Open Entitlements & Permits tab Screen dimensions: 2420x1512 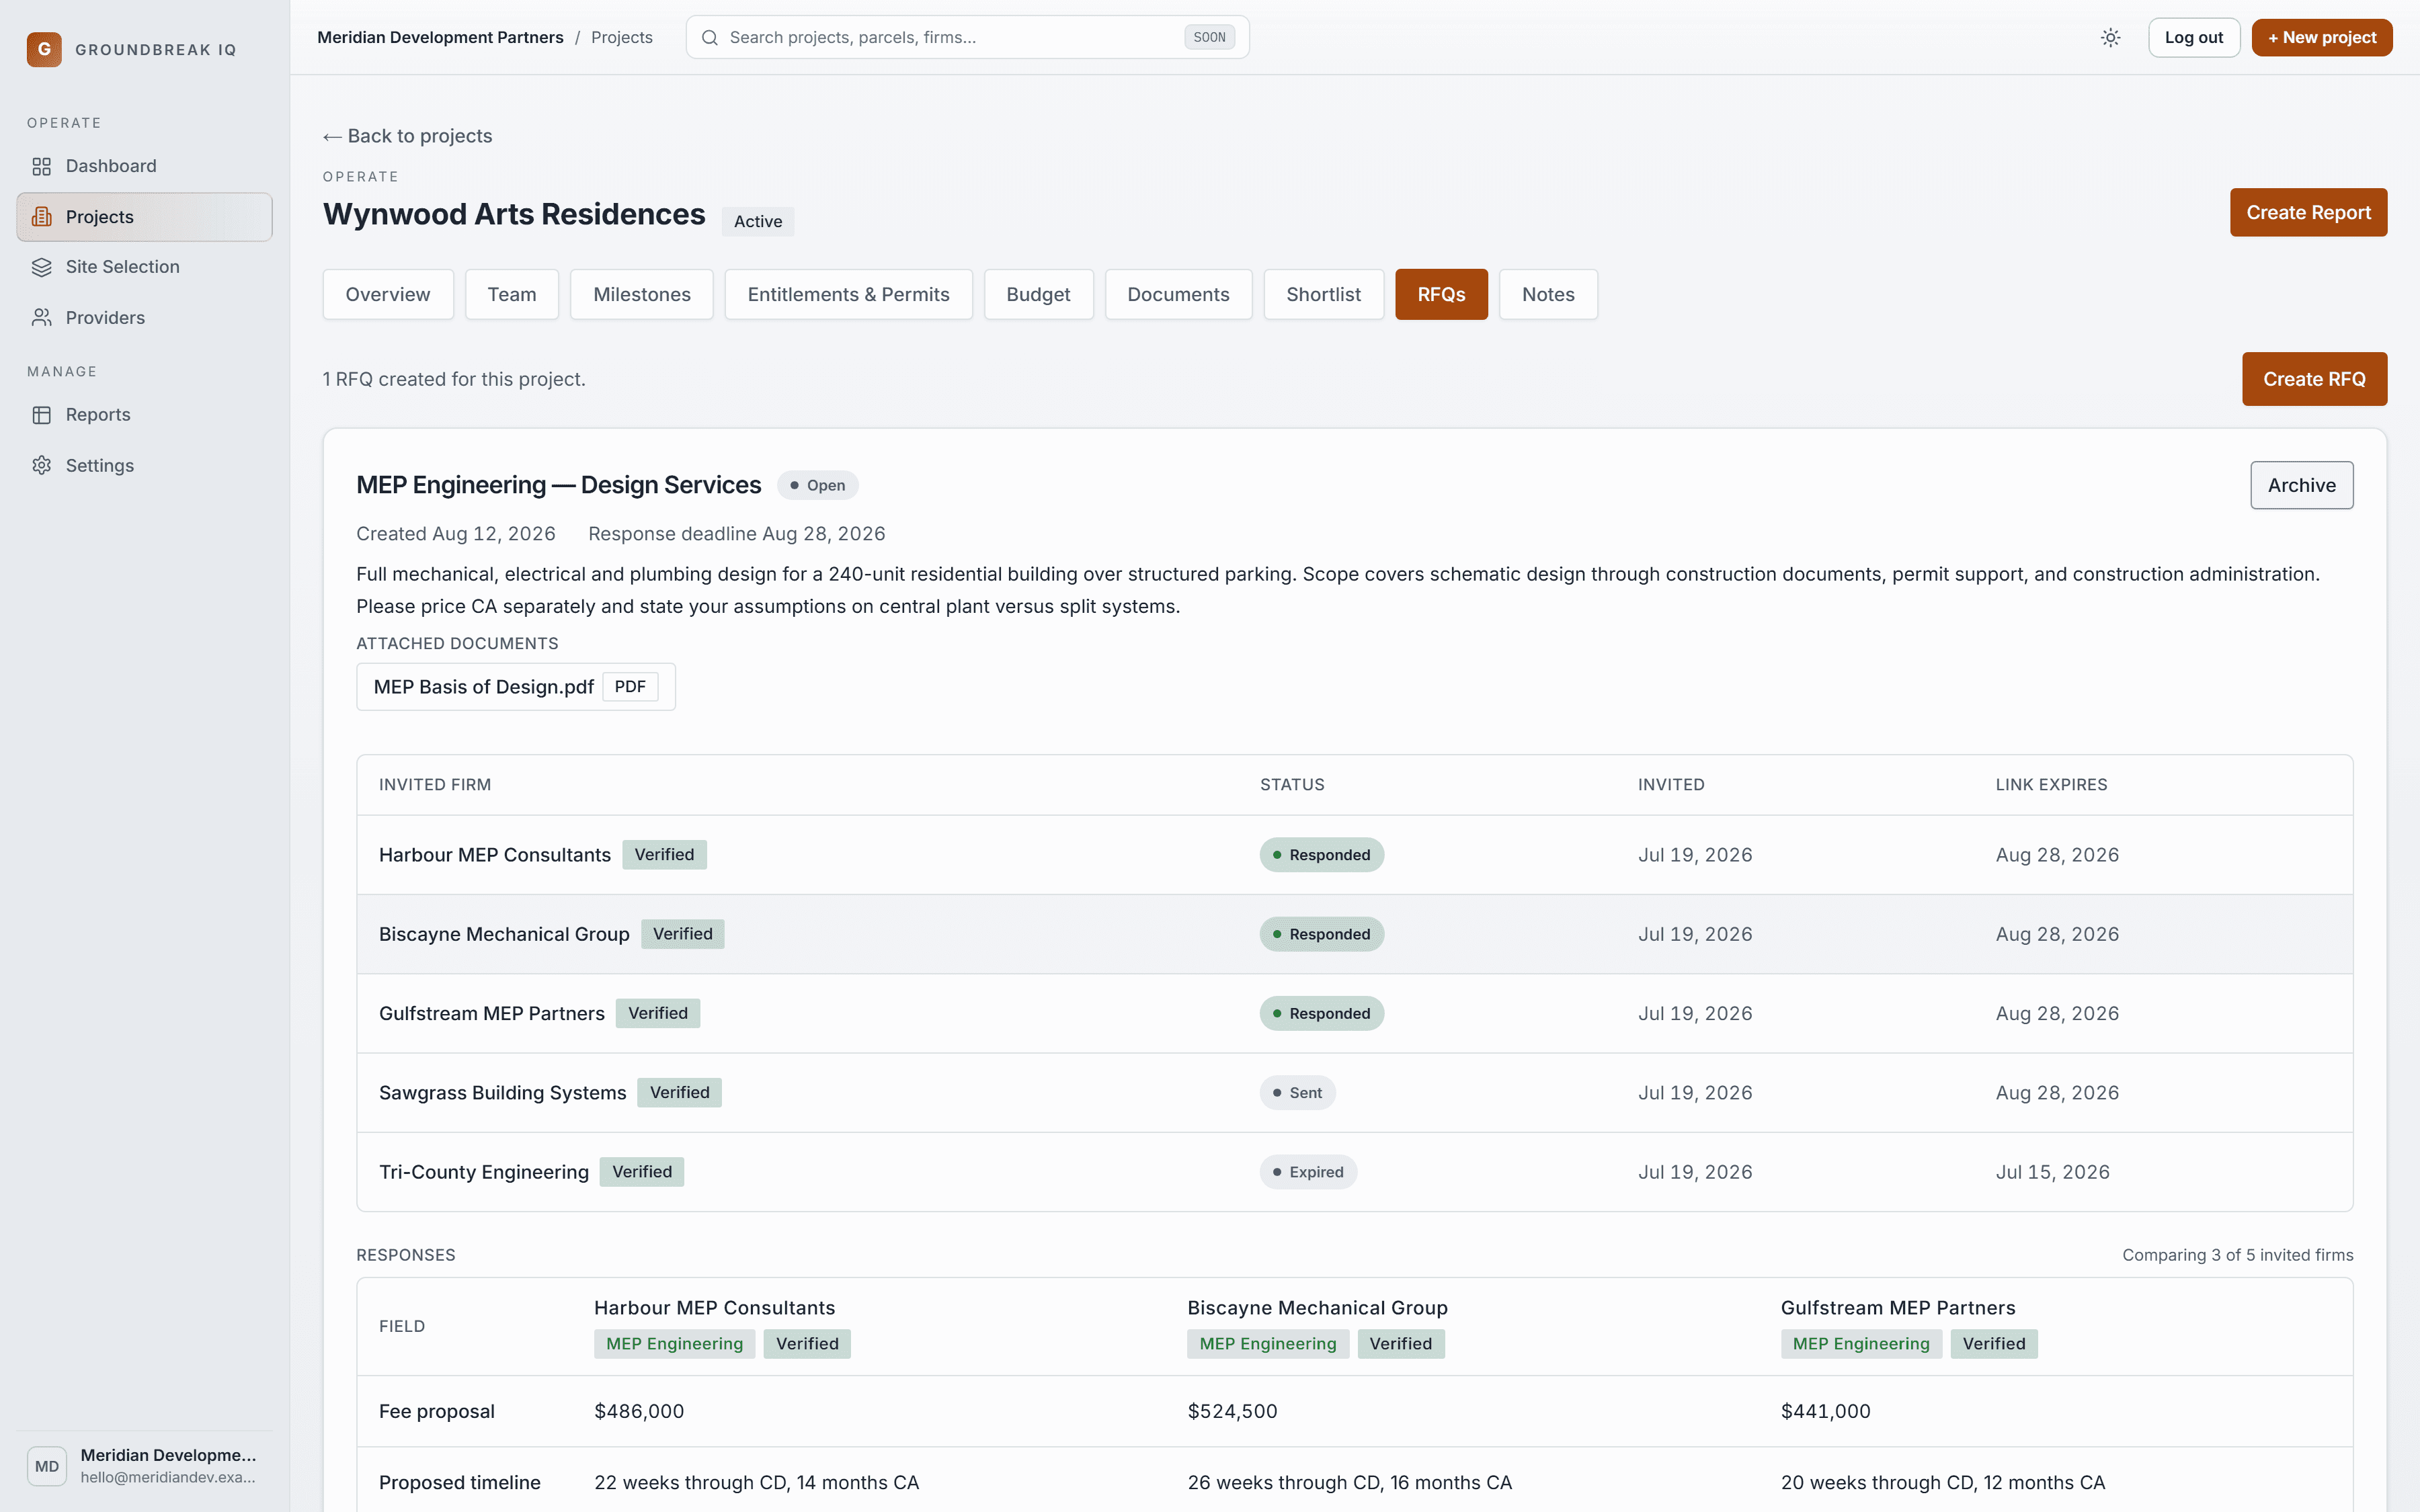point(848,295)
